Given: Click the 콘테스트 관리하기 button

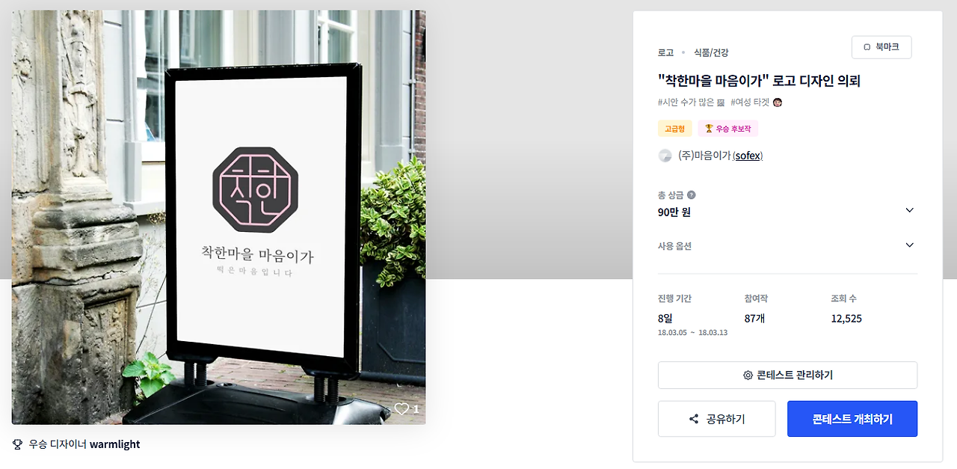Looking at the screenshot, I should point(787,375).
